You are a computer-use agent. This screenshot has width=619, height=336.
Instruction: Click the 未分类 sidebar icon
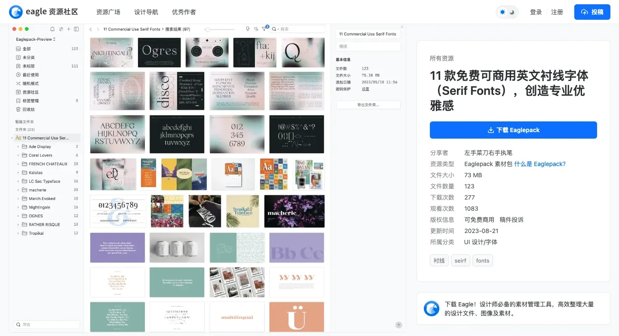coord(18,58)
